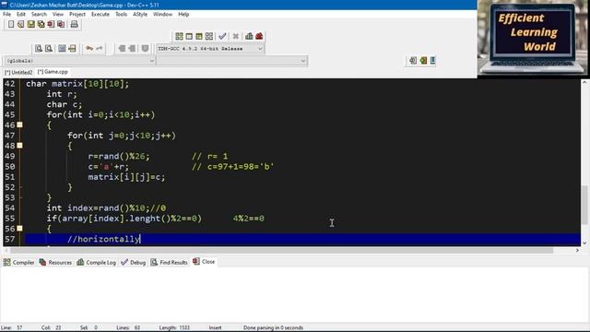Screen dimensions: 590x332
Task: Click the Unindent left-arrow icon
Action: pyautogui.click(x=122, y=49)
